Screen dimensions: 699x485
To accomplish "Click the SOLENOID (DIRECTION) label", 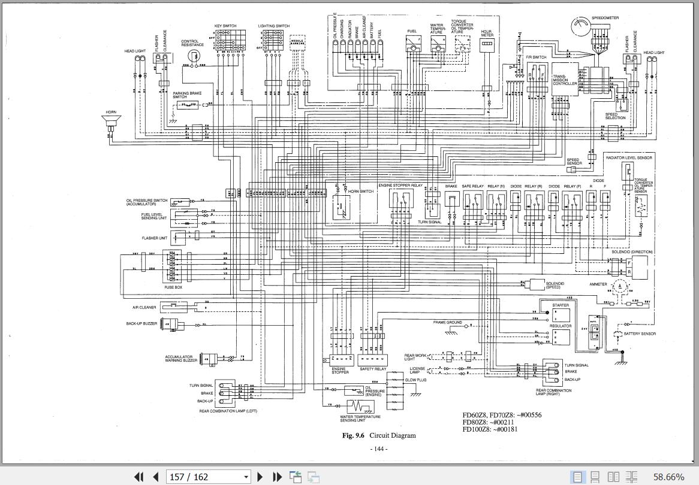I will pos(632,252).
